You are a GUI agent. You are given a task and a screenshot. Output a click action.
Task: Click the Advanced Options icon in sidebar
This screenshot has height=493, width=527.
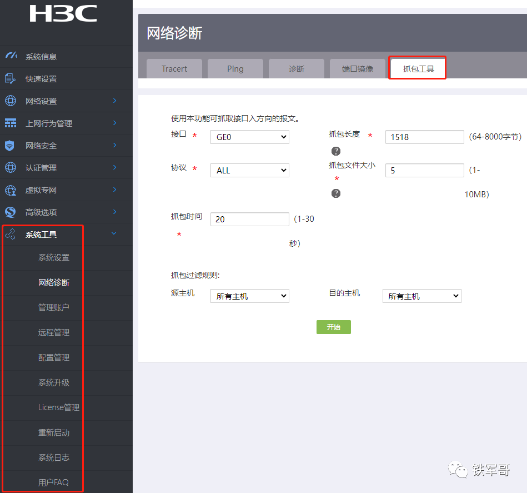11,212
